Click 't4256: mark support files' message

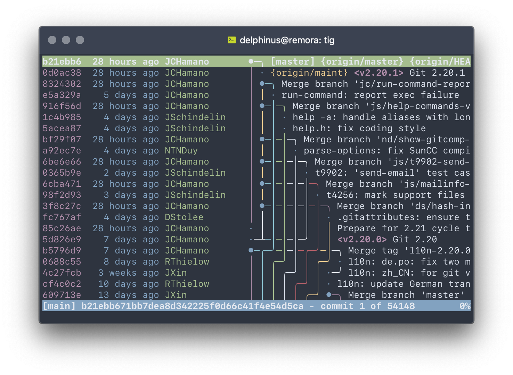tap(396, 195)
